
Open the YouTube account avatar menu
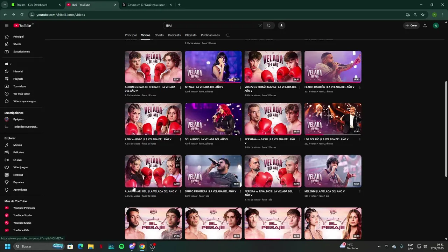[436, 26]
